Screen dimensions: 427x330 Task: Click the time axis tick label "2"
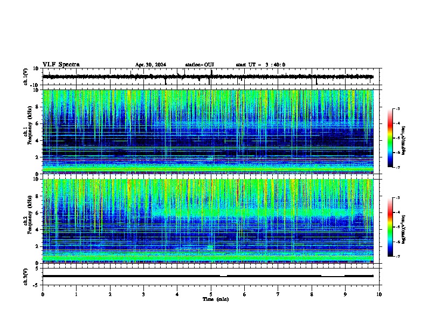110,294
